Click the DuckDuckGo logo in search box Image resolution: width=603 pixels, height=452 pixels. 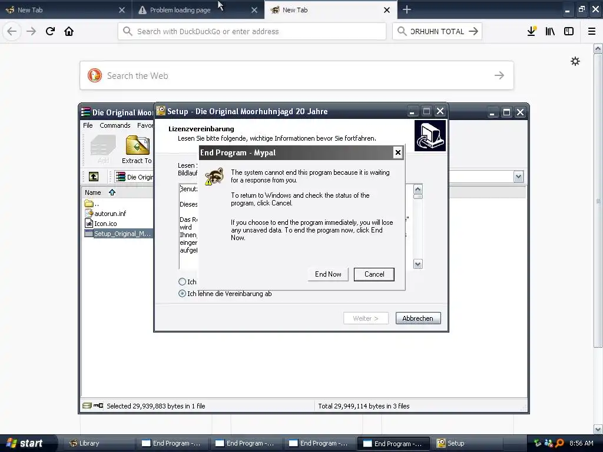click(x=95, y=75)
